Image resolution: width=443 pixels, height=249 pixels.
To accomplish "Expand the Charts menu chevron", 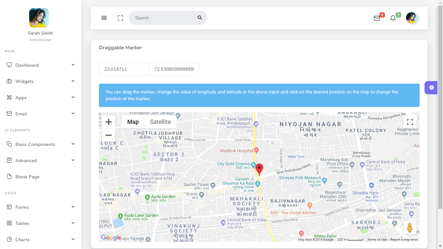I will click(x=73, y=239).
